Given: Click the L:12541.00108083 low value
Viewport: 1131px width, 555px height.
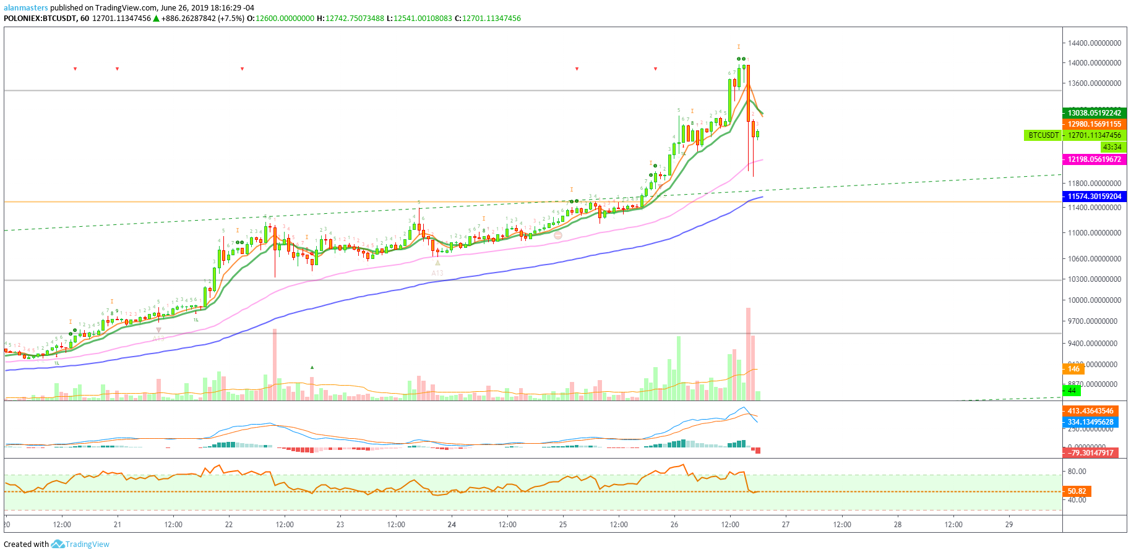Looking at the screenshot, I should click(419, 19).
